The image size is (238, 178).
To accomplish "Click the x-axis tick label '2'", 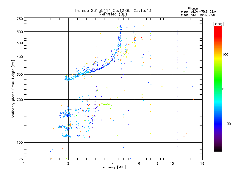I will point(68,163).
